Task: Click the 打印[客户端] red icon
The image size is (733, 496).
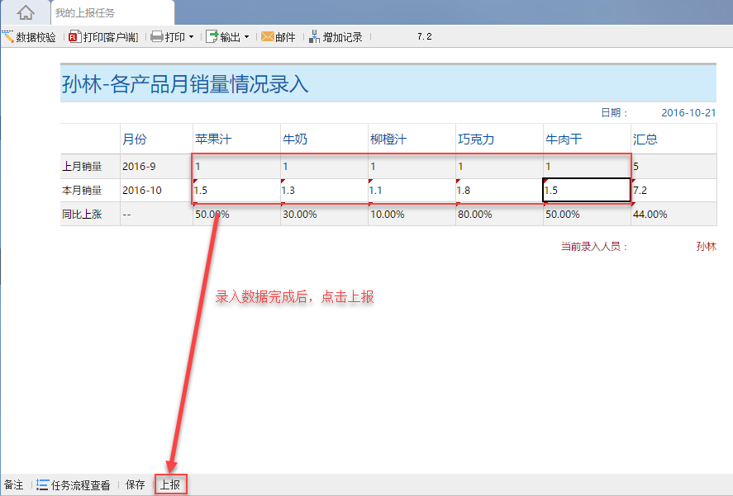Action: coord(75,37)
